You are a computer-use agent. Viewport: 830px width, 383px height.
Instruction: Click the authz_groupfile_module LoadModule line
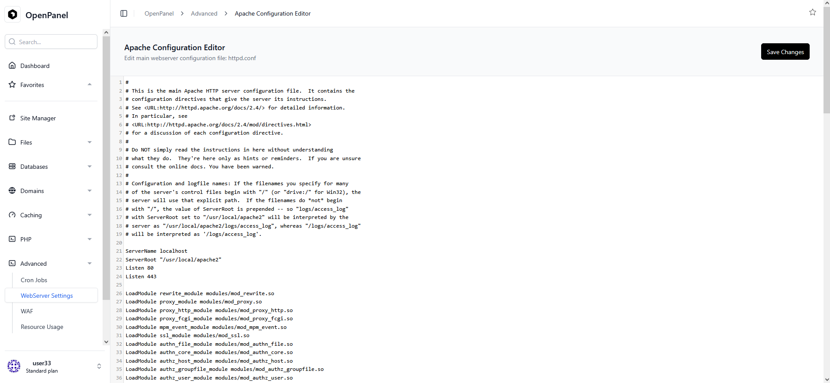225,369
